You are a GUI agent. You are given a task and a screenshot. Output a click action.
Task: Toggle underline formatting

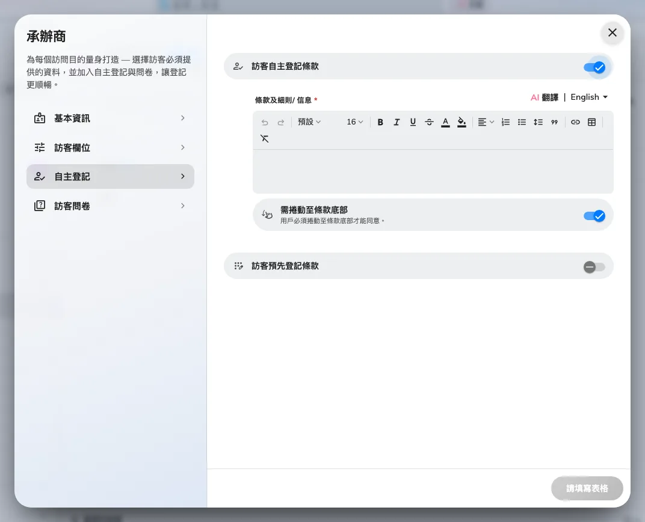[x=413, y=122]
